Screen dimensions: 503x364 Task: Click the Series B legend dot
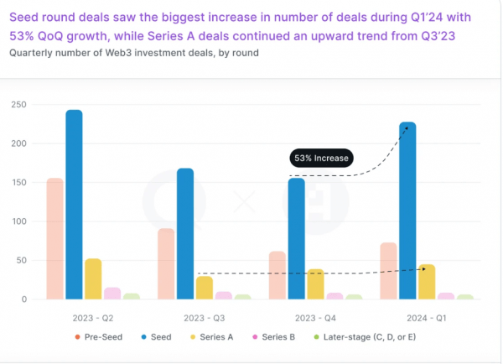(255, 337)
